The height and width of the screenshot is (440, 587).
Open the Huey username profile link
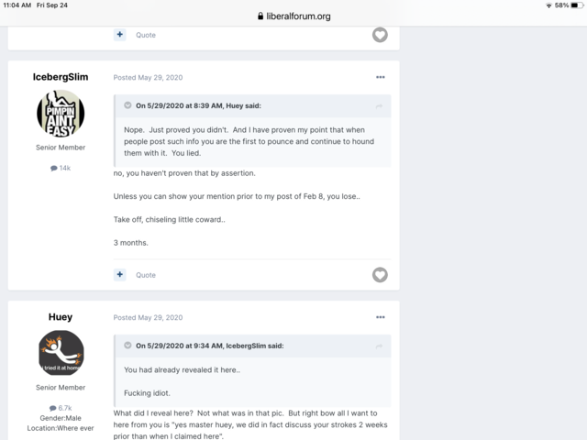pyautogui.click(x=61, y=317)
